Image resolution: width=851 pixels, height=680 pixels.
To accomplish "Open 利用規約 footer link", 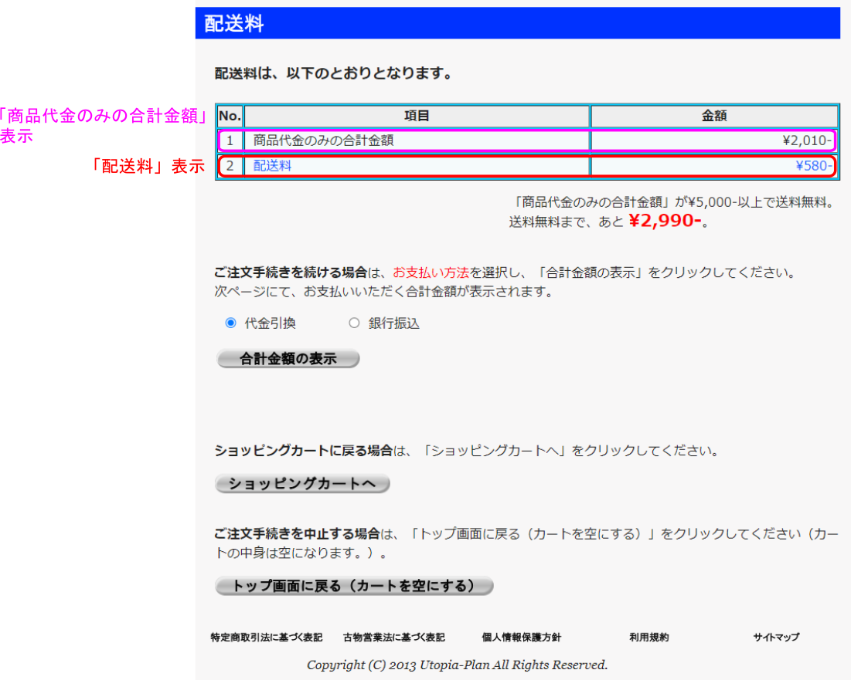I will pos(649,638).
